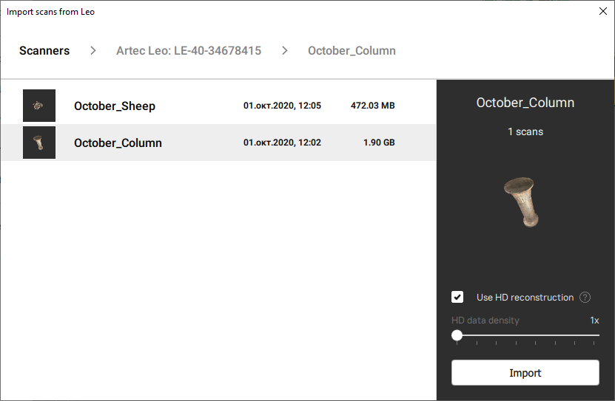
Task: Click the 1.90 GB size entry
Action: click(x=379, y=143)
